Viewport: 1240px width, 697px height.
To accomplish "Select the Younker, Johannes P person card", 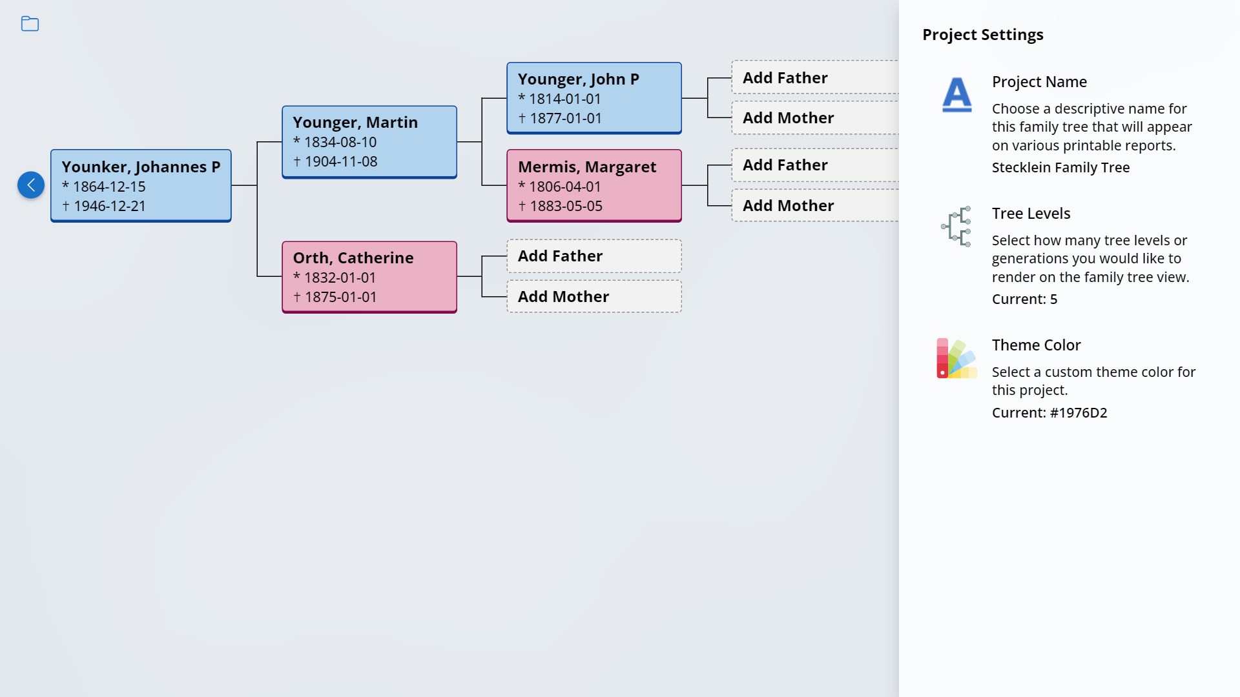I will [x=141, y=185].
